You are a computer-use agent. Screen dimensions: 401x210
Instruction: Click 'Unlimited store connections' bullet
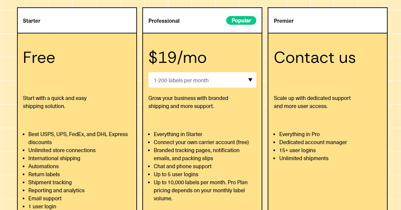(62, 150)
